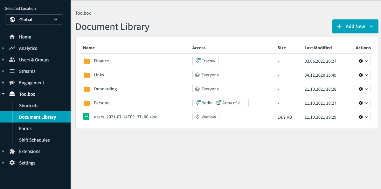Click the Warsaw access badge

tap(206, 117)
